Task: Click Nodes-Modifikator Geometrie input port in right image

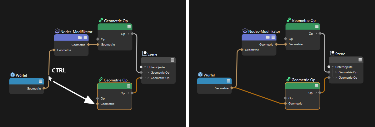Action: tap(242, 50)
